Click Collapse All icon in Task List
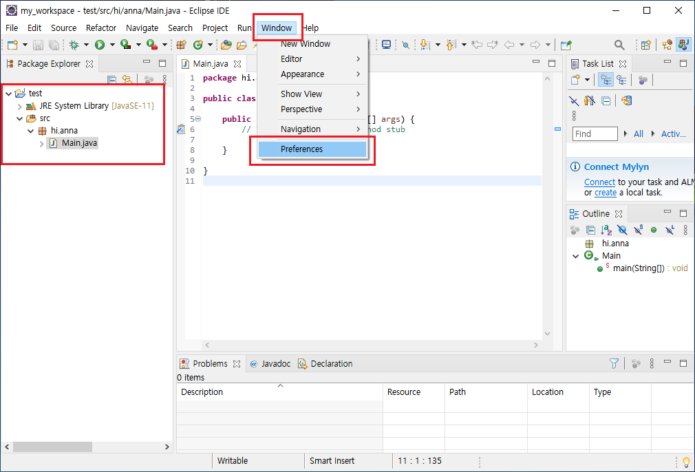The image size is (695, 472). pyautogui.click(x=606, y=101)
